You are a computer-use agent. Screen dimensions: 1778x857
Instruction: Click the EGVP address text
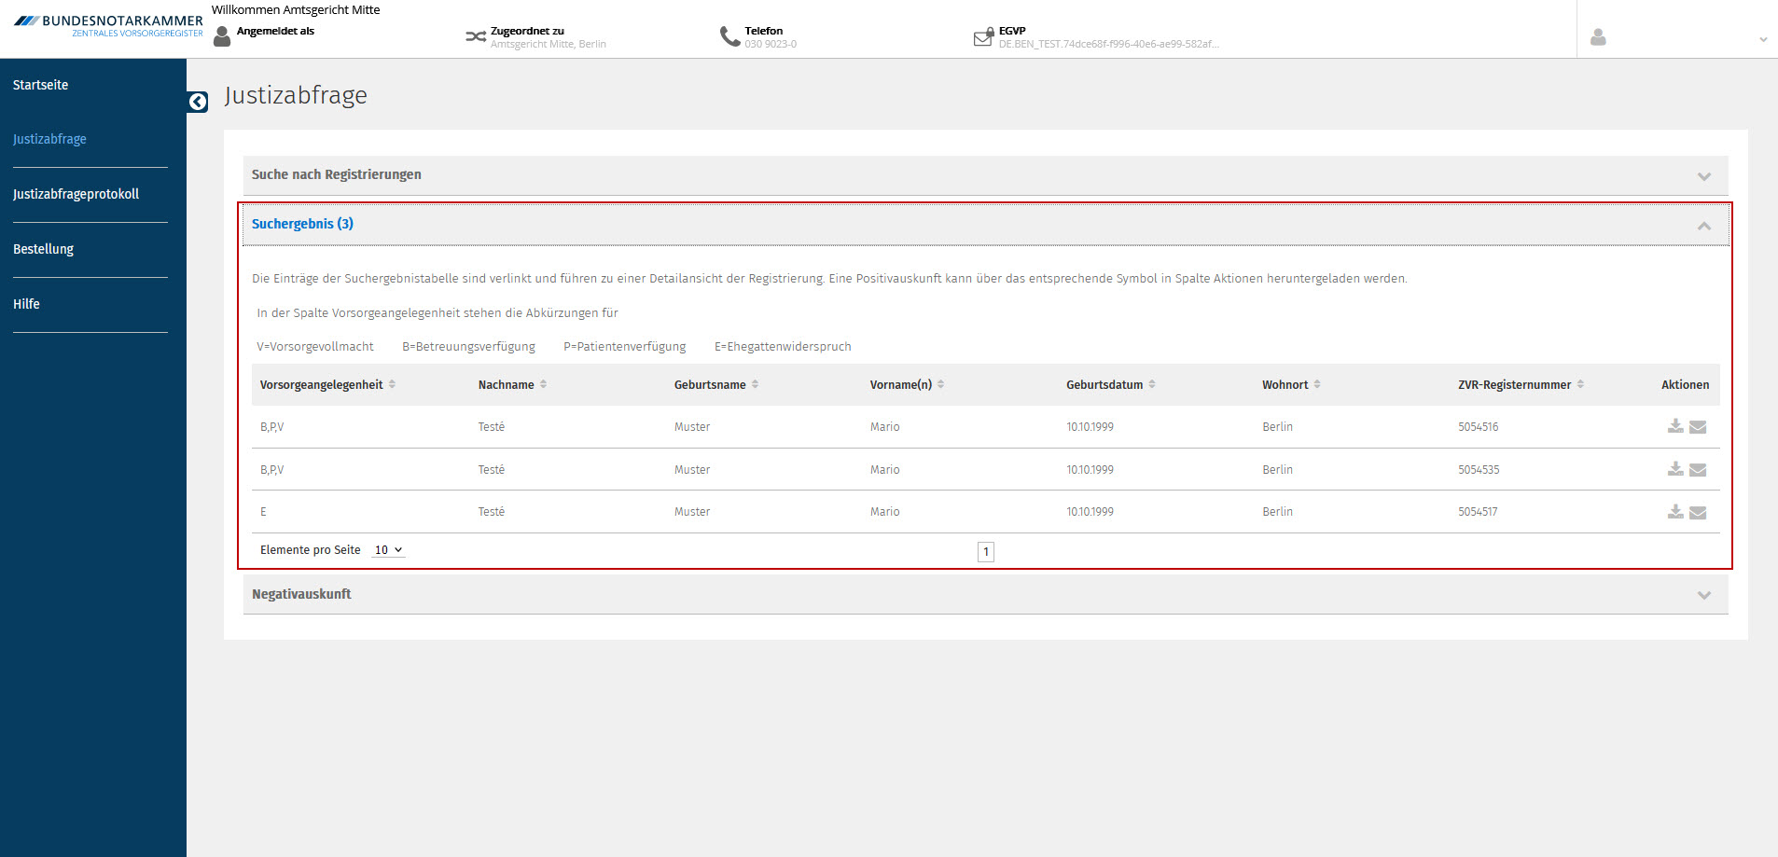pyautogui.click(x=1108, y=44)
